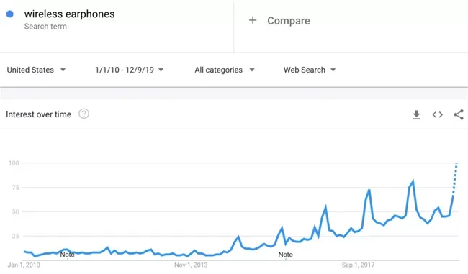Click the dotted forecast peak at 100
The image size is (468, 274).
click(456, 164)
